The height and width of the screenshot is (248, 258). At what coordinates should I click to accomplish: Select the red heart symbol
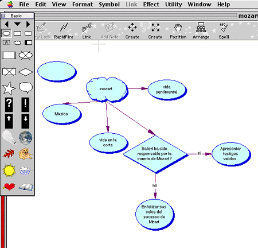(9, 187)
